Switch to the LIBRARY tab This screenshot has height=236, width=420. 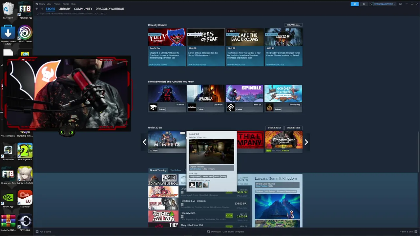tap(64, 9)
